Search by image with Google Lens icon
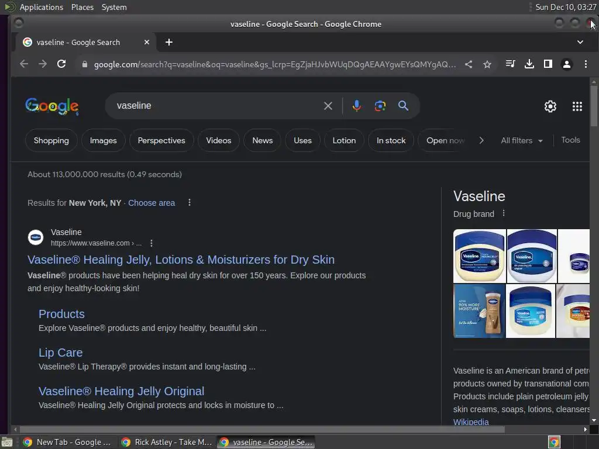Screen dimensions: 599x449 380,106
